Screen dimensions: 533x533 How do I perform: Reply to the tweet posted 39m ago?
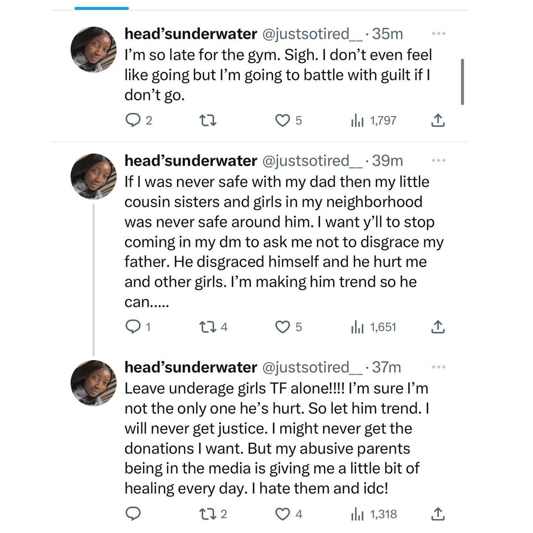pyautogui.click(x=133, y=327)
